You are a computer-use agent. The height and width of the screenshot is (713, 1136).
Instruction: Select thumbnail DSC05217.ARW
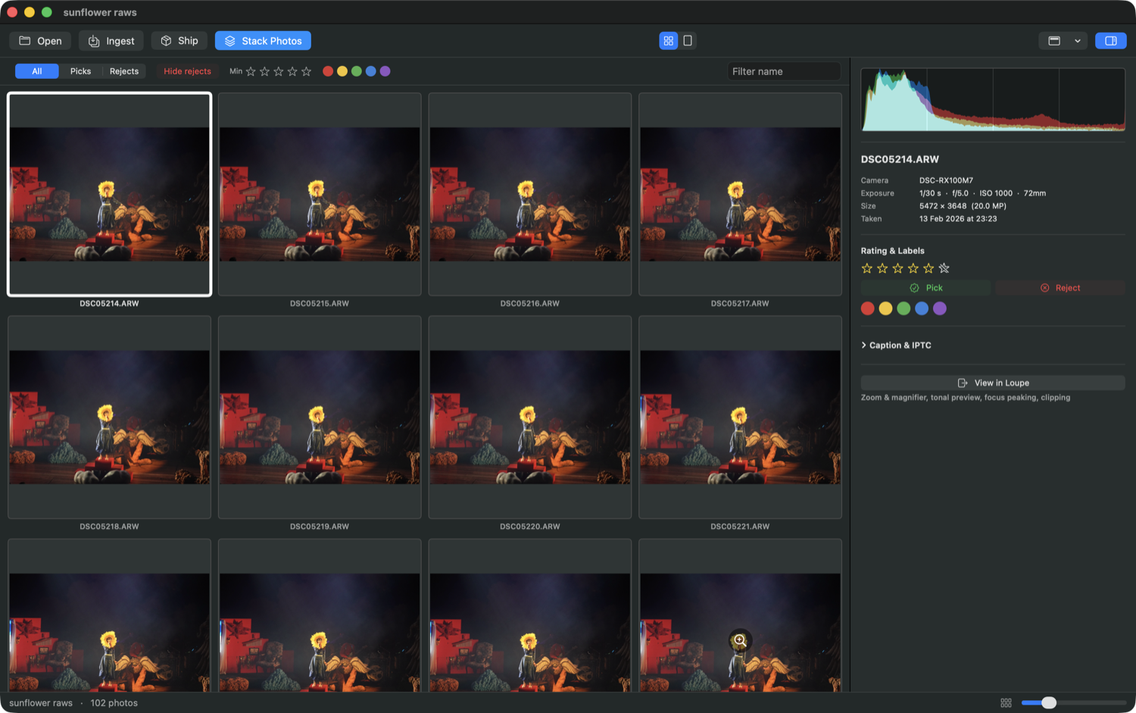pyautogui.click(x=740, y=194)
